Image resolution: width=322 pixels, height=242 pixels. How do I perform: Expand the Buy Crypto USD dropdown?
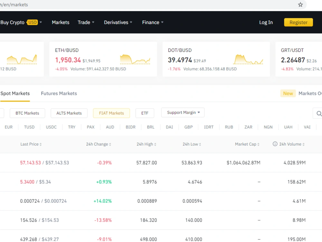21,22
